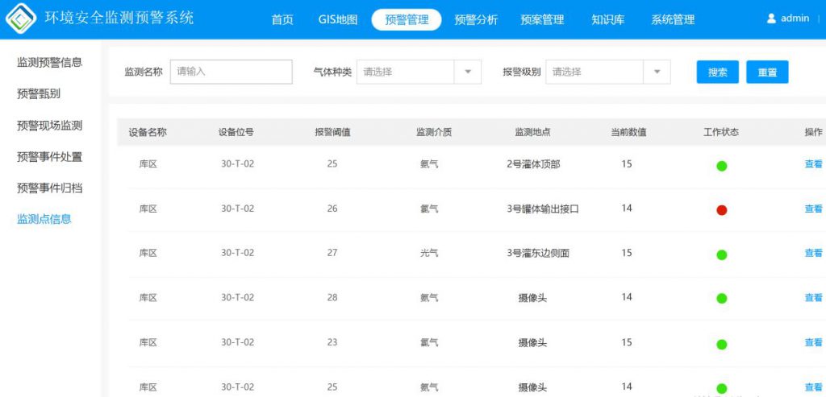Open the 知识库 navigation tab
Screen dimensions: 826x397
607,20
